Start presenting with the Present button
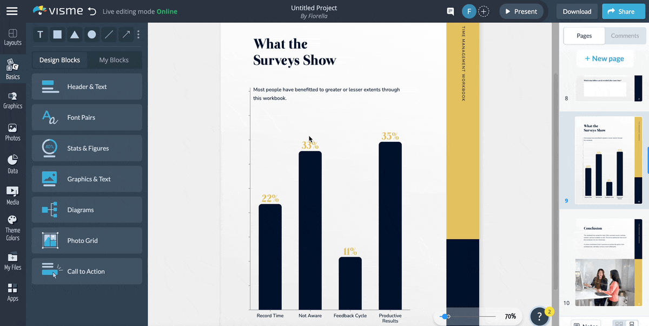The image size is (649, 326). (521, 11)
